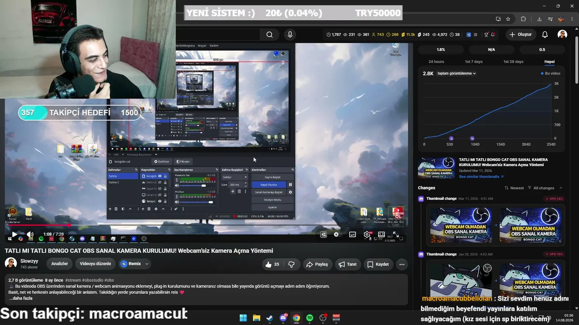579x325 pixels.
Task: Open the Slowzyy channel name link
Action: (29, 261)
